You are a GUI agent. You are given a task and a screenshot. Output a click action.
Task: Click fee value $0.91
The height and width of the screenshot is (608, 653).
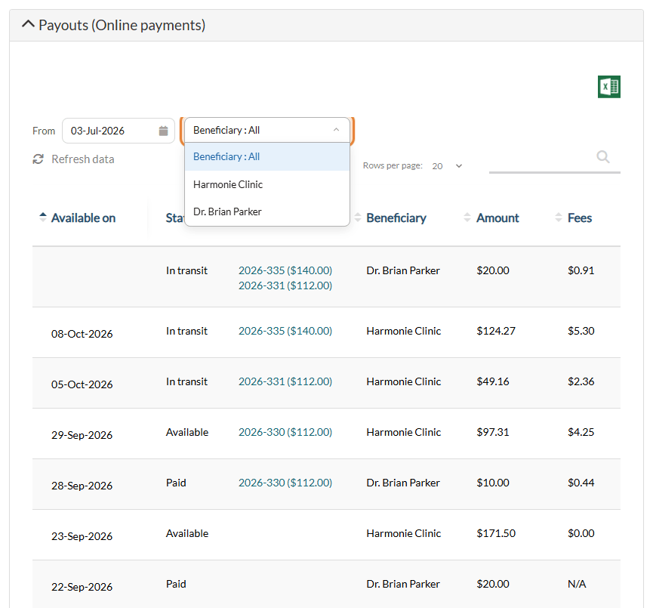click(x=581, y=270)
